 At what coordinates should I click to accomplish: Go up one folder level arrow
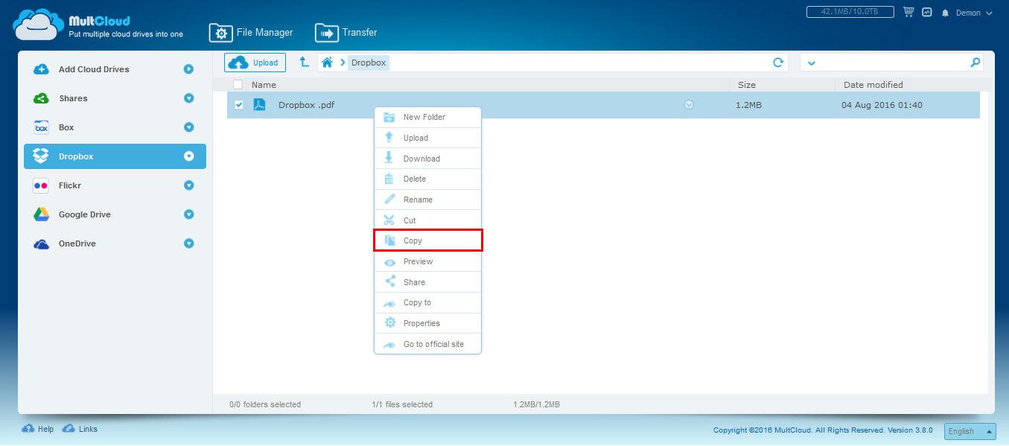pyautogui.click(x=304, y=62)
